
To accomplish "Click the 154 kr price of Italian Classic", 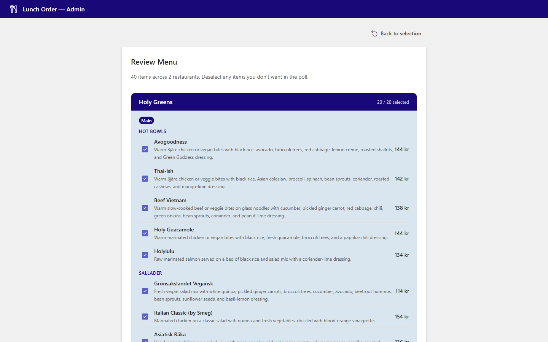I will coord(402,317).
